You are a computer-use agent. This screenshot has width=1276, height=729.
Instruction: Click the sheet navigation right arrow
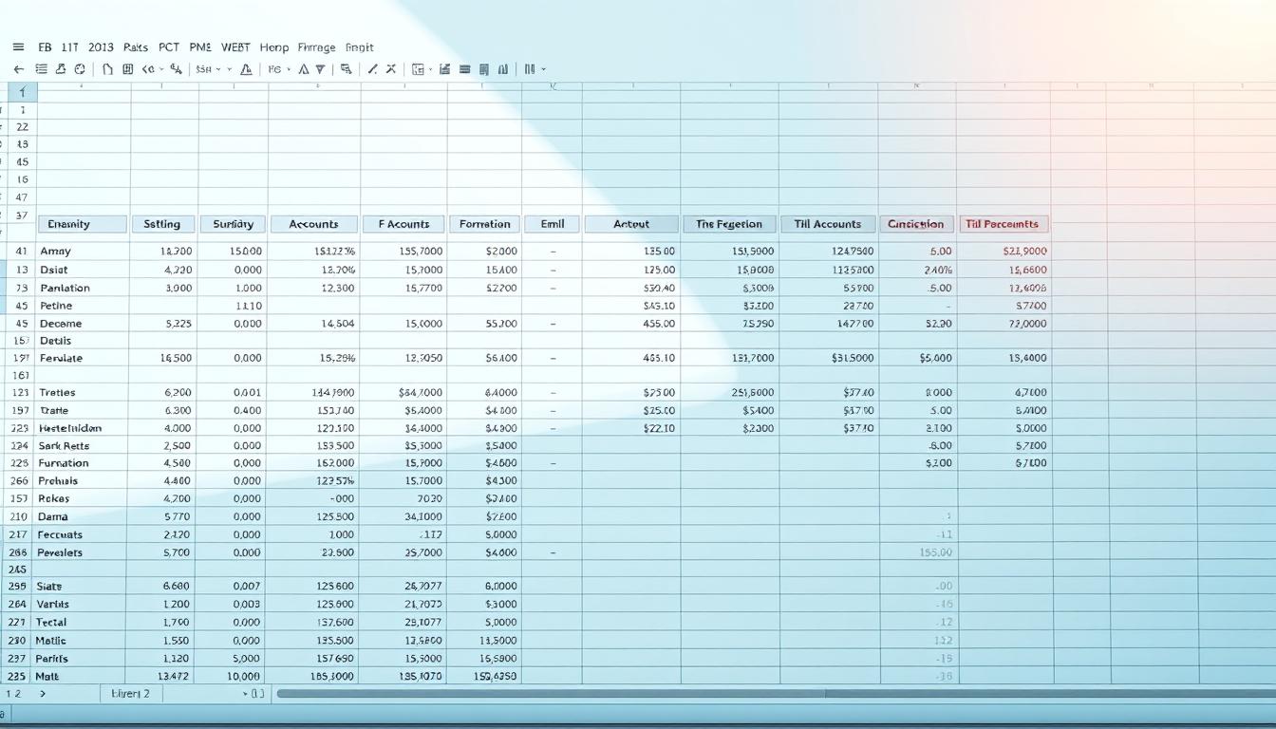click(43, 694)
